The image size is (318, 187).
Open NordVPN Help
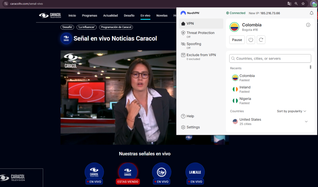click(188, 116)
